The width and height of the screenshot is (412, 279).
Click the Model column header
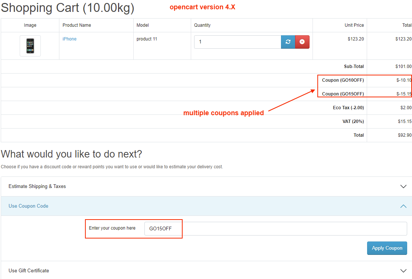143,25
